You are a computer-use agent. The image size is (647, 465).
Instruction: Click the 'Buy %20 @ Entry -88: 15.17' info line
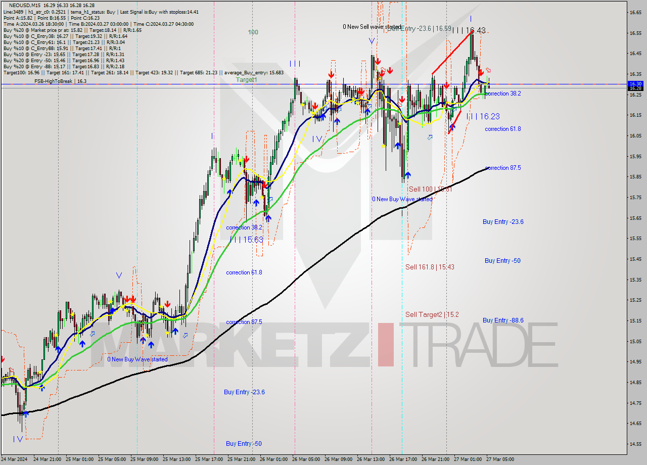64,66
